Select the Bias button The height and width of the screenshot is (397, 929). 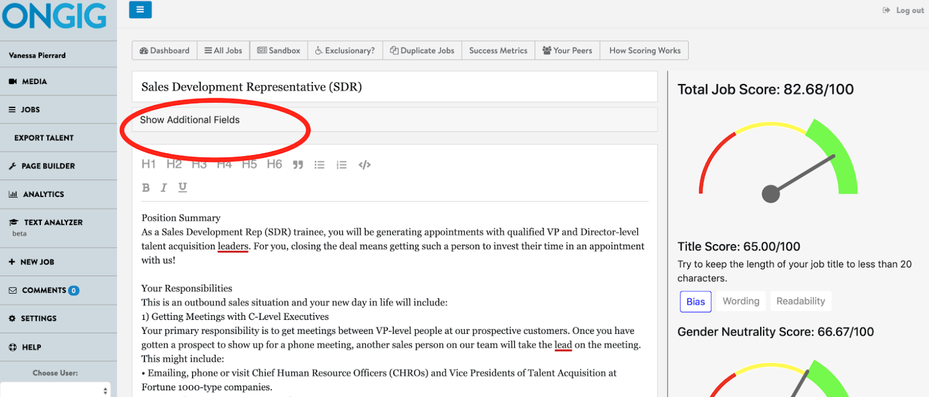tap(695, 302)
